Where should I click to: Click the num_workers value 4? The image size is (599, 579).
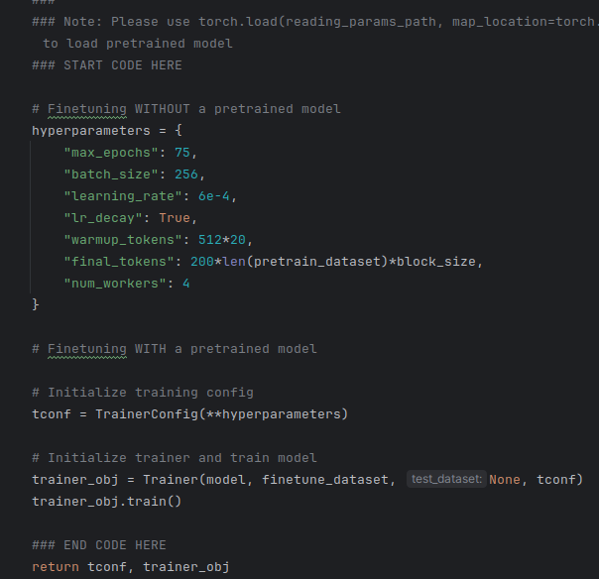tap(186, 283)
